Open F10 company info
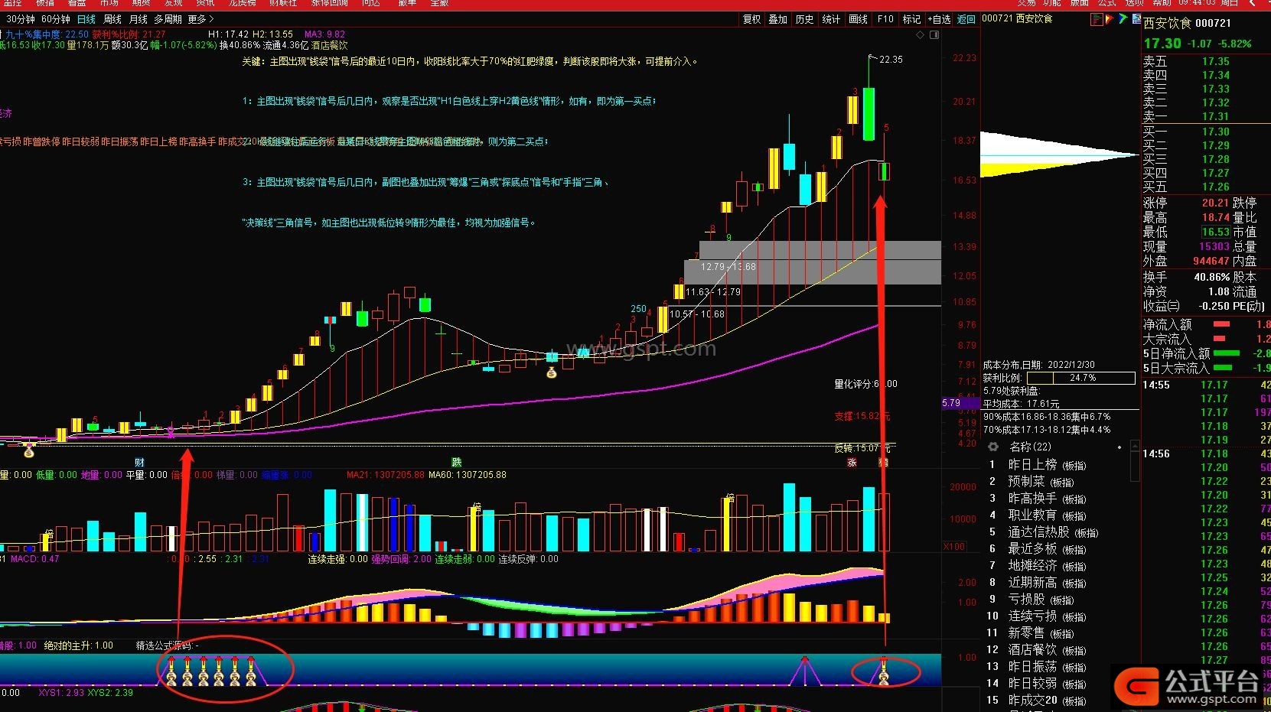The width and height of the screenshot is (1271, 712). pos(885,19)
